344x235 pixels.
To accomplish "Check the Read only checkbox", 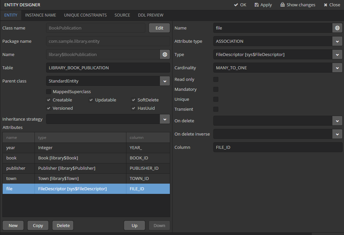I will click(x=216, y=79).
